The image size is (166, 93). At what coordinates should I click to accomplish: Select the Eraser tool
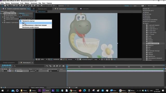[34, 6]
